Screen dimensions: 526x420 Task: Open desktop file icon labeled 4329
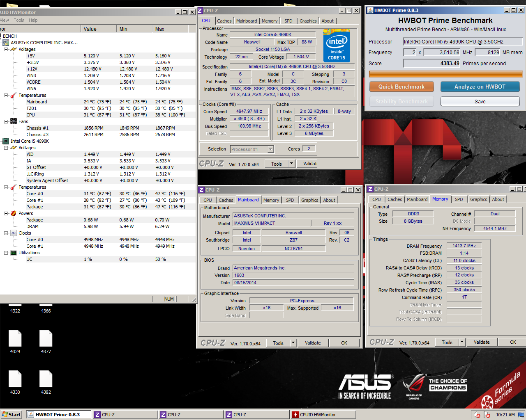click(15, 342)
